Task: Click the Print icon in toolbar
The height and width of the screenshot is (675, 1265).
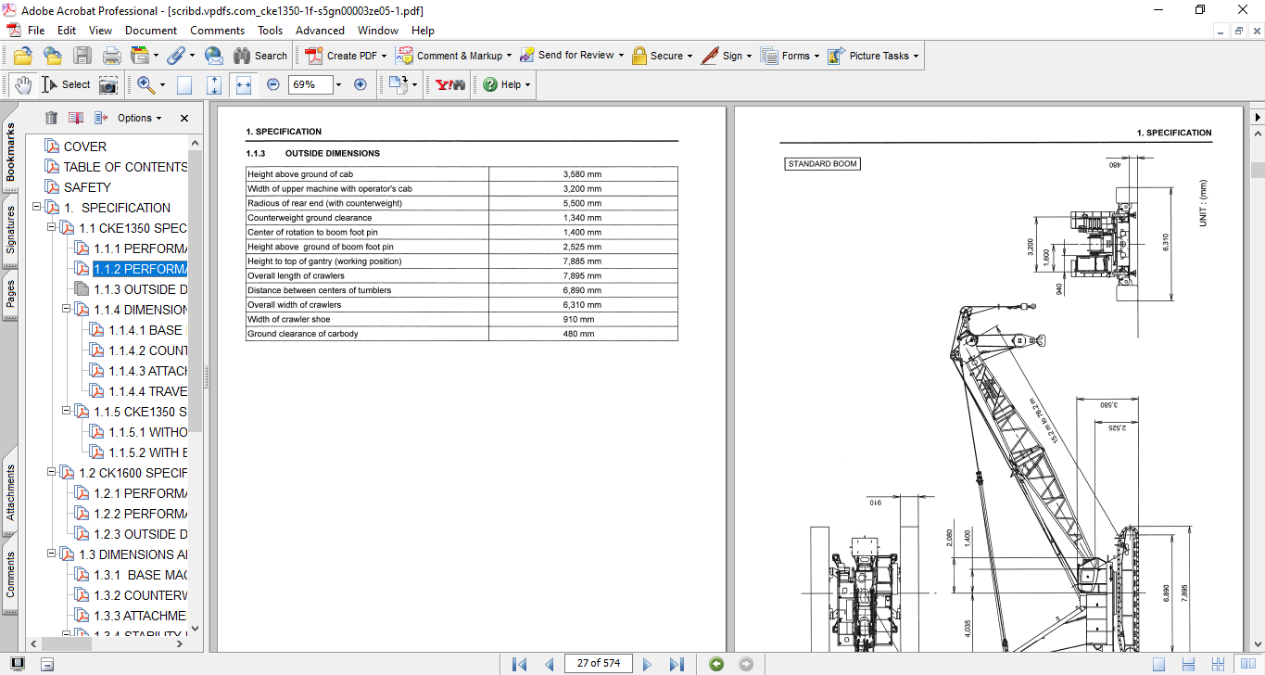Action: (112, 56)
